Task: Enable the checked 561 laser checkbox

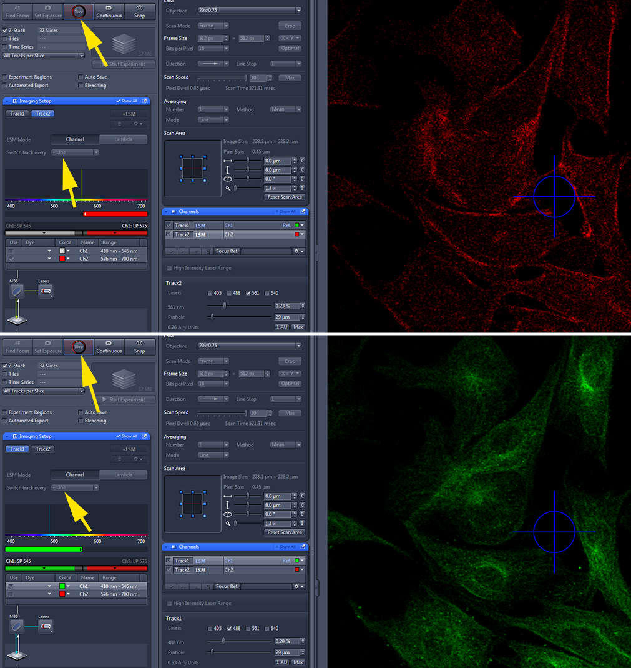Action: tap(249, 293)
